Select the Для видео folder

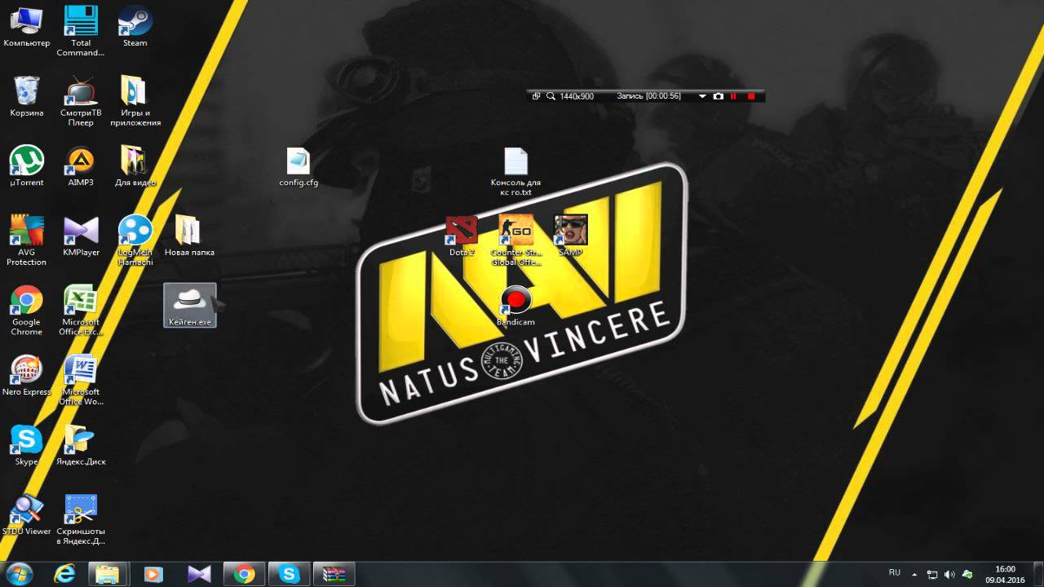(135, 166)
